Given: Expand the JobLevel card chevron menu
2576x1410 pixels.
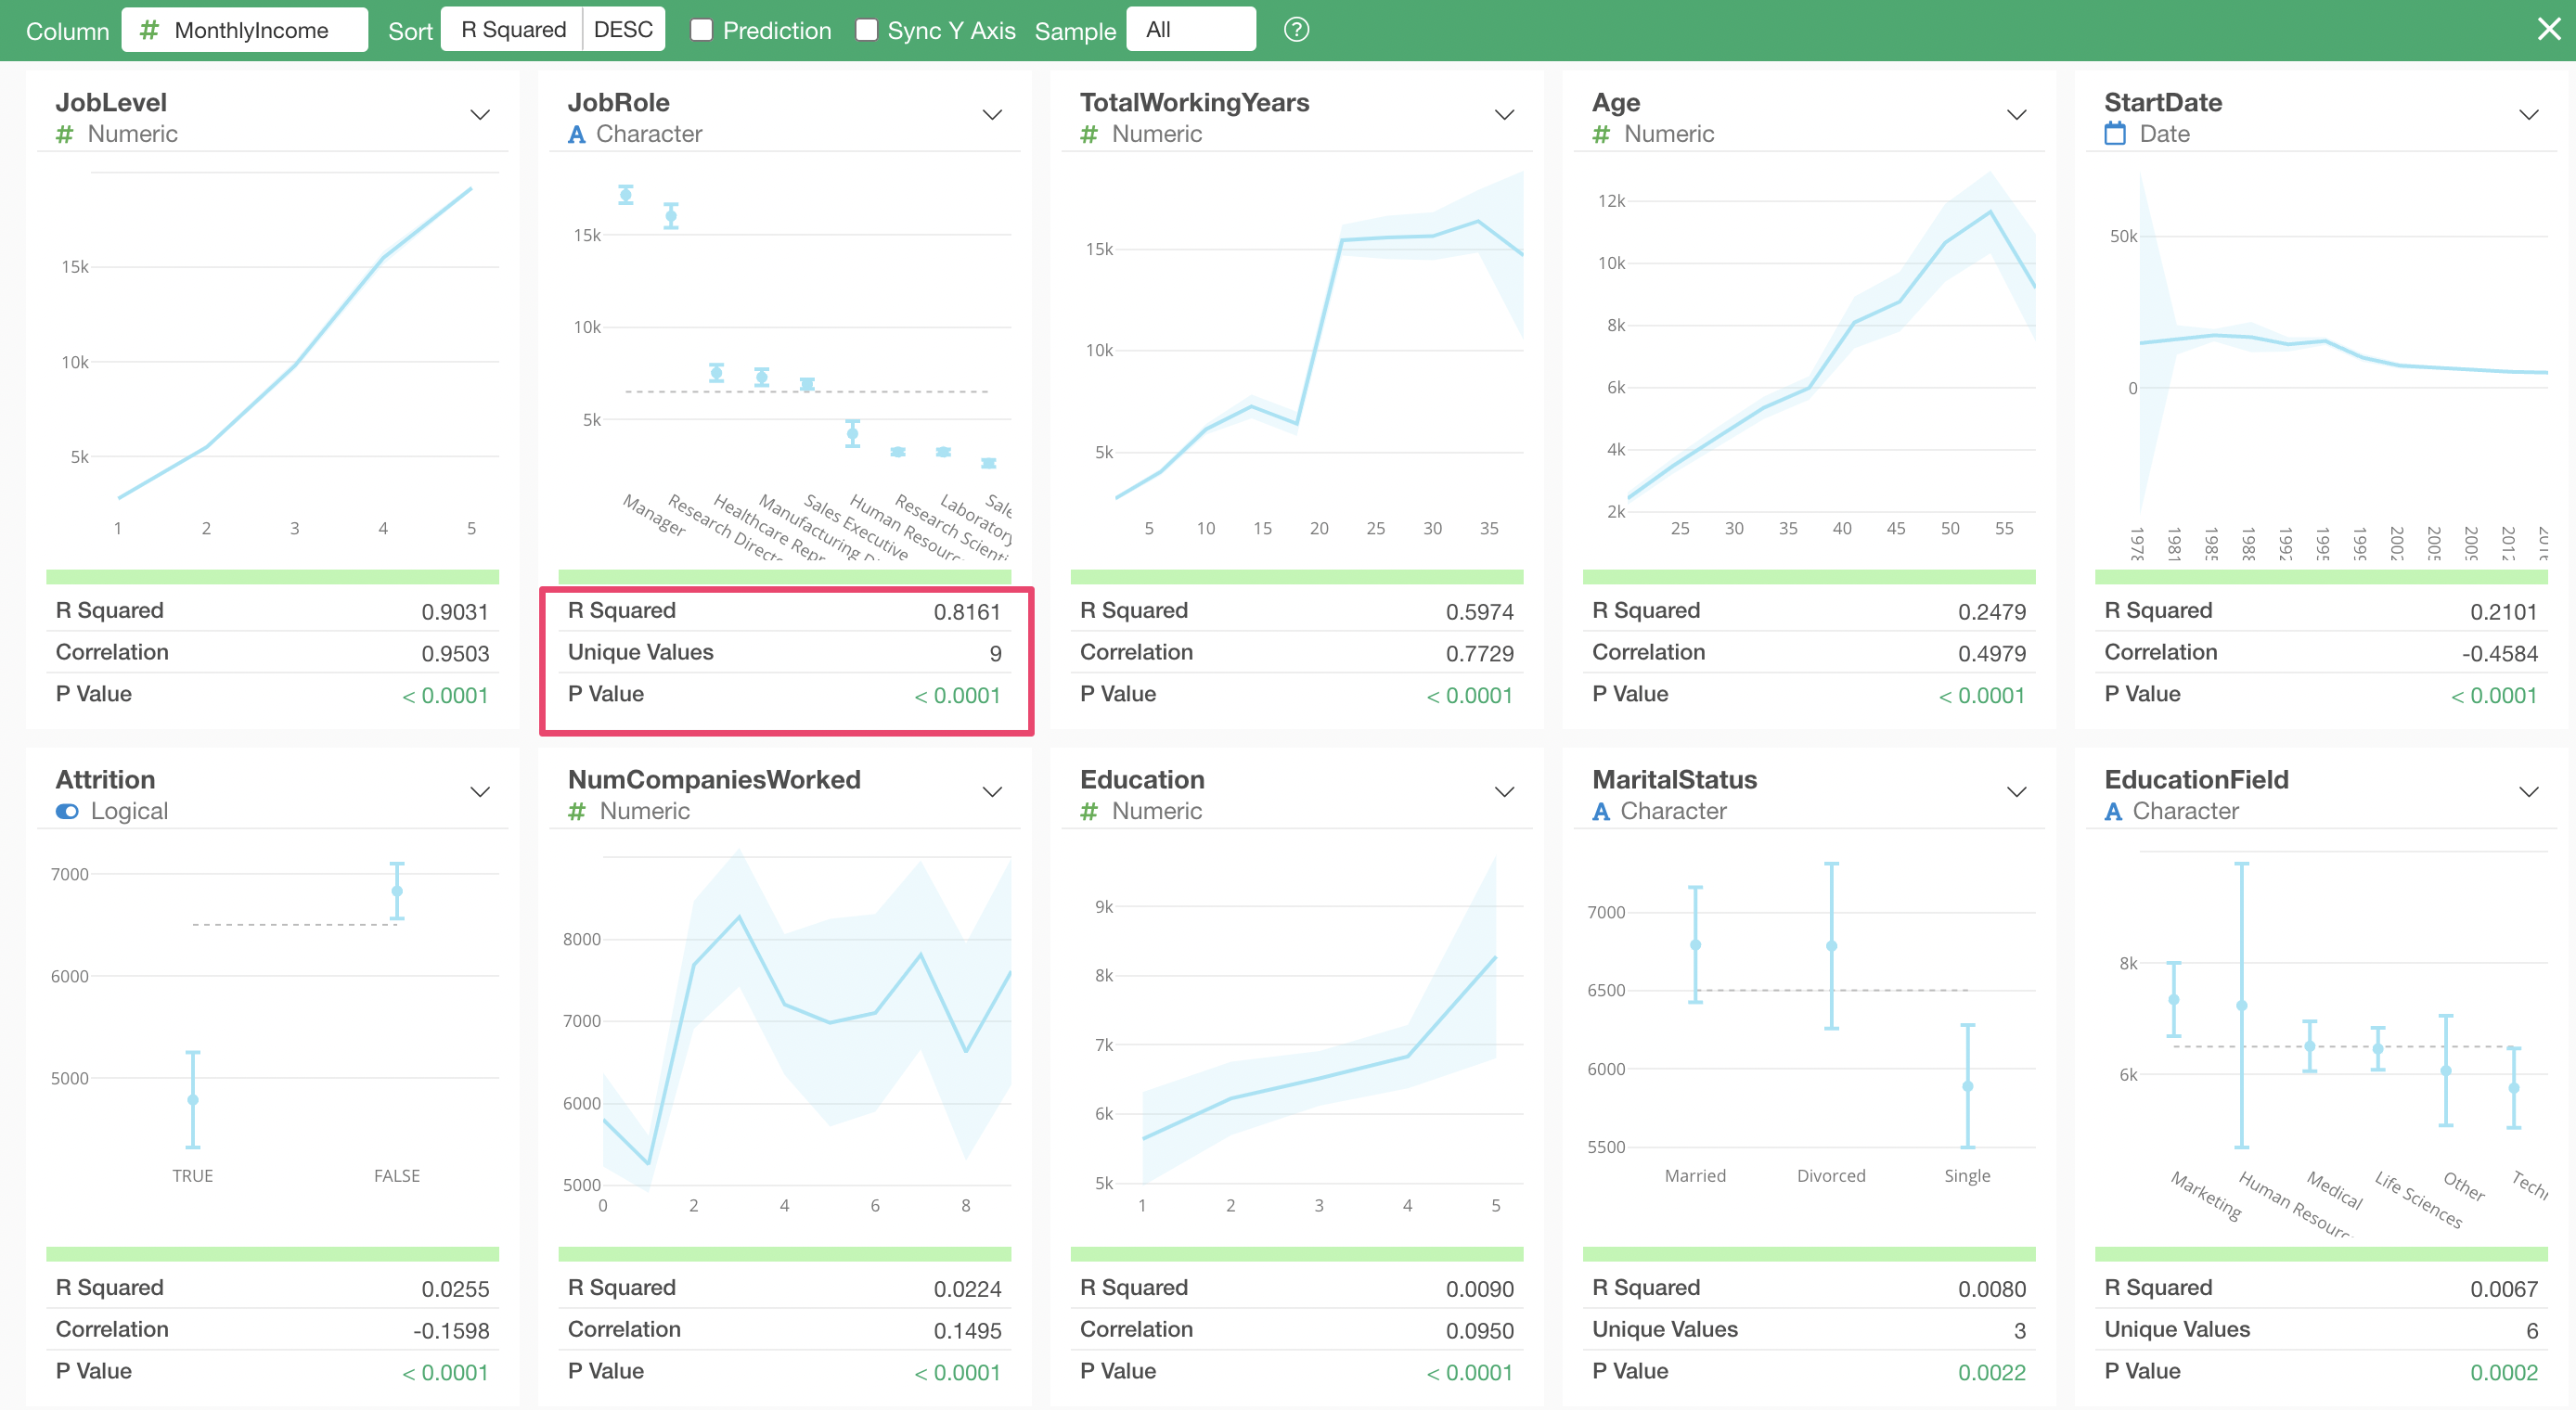Looking at the screenshot, I should [x=480, y=115].
